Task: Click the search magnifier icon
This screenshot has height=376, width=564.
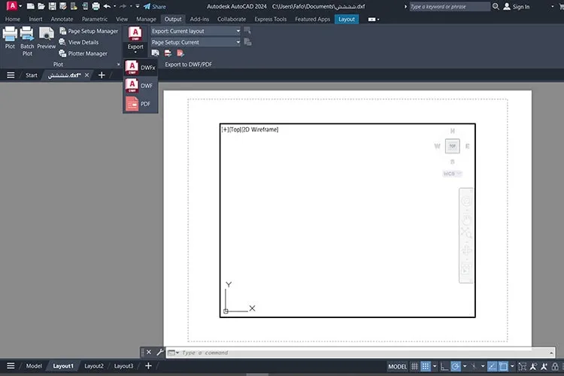Action: [x=496, y=7]
